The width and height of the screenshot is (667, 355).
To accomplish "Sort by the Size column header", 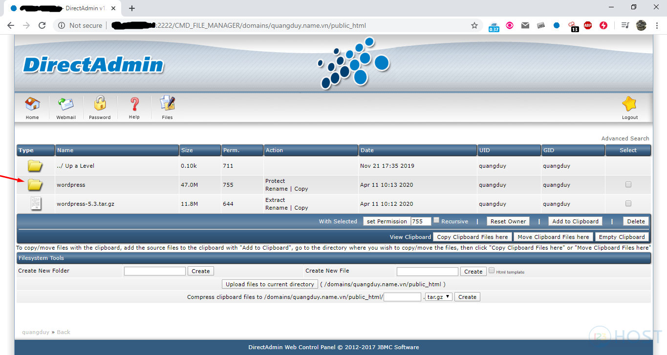I will coord(200,150).
